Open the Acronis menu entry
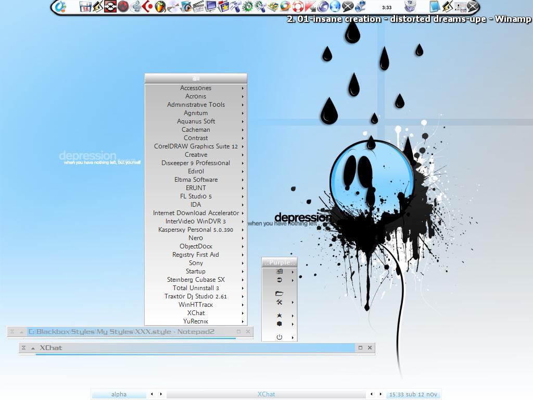 pos(196,96)
